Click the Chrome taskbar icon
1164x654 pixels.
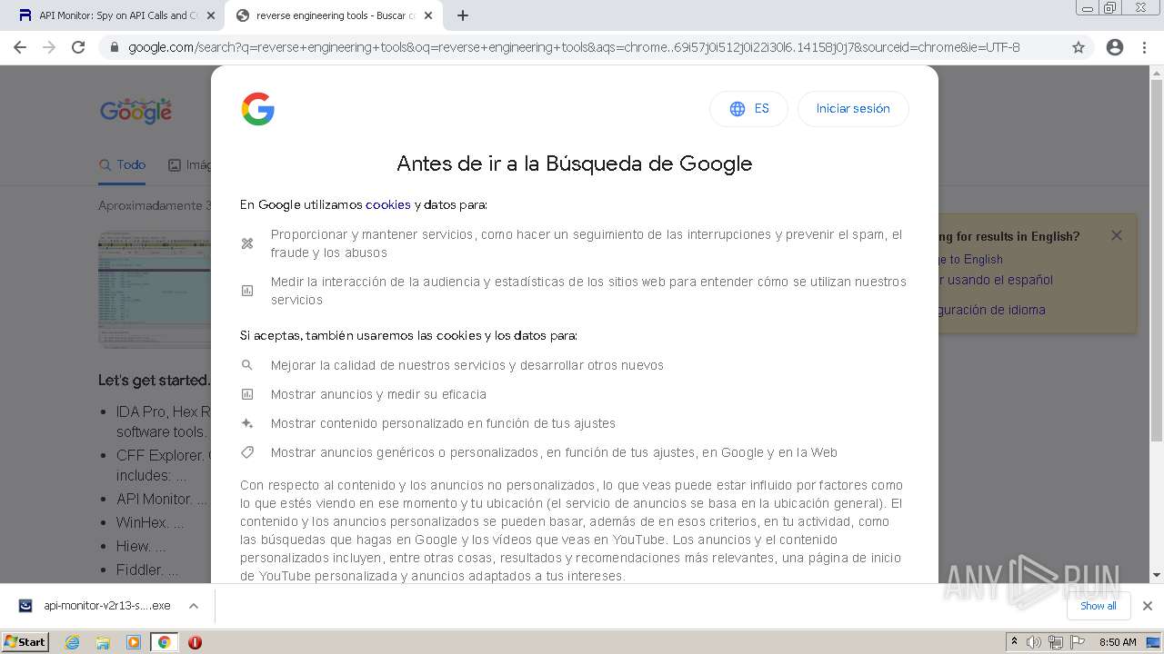tap(164, 642)
